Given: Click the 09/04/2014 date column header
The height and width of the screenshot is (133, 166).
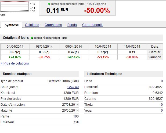Looking at the screenshot, I should [73, 47].
